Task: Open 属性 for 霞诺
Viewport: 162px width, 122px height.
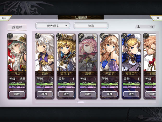Action: pyautogui.click(x=88, y=94)
